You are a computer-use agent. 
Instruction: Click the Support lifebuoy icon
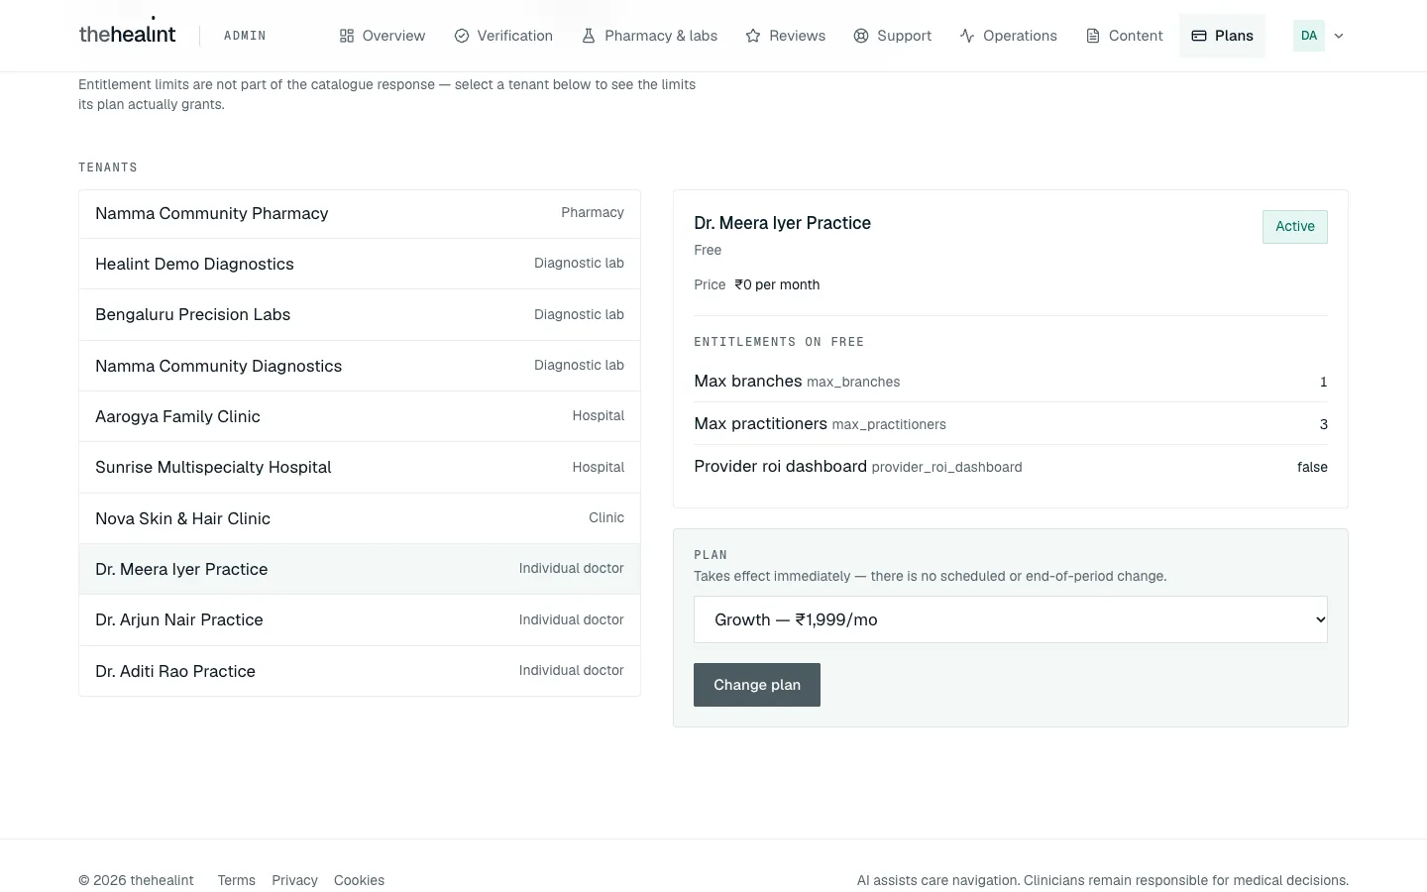click(x=861, y=36)
